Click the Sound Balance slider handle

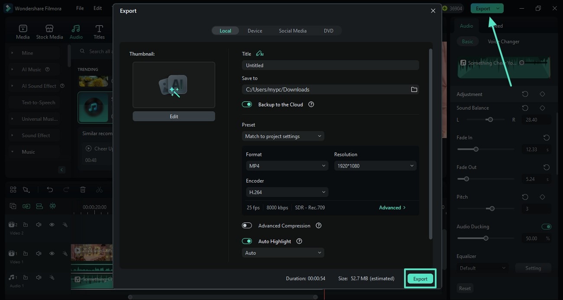coord(490,119)
